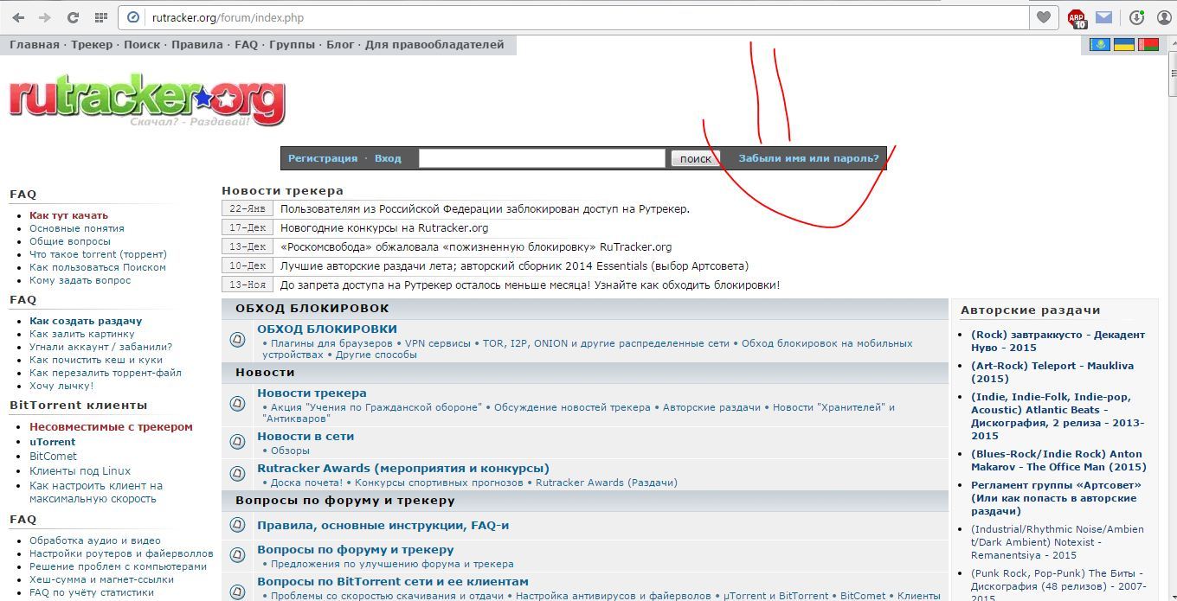Image resolution: width=1177 pixels, height=601 pixels.
Task: Open the mail envelope extension icon
Action: [x=1103, y=17]
